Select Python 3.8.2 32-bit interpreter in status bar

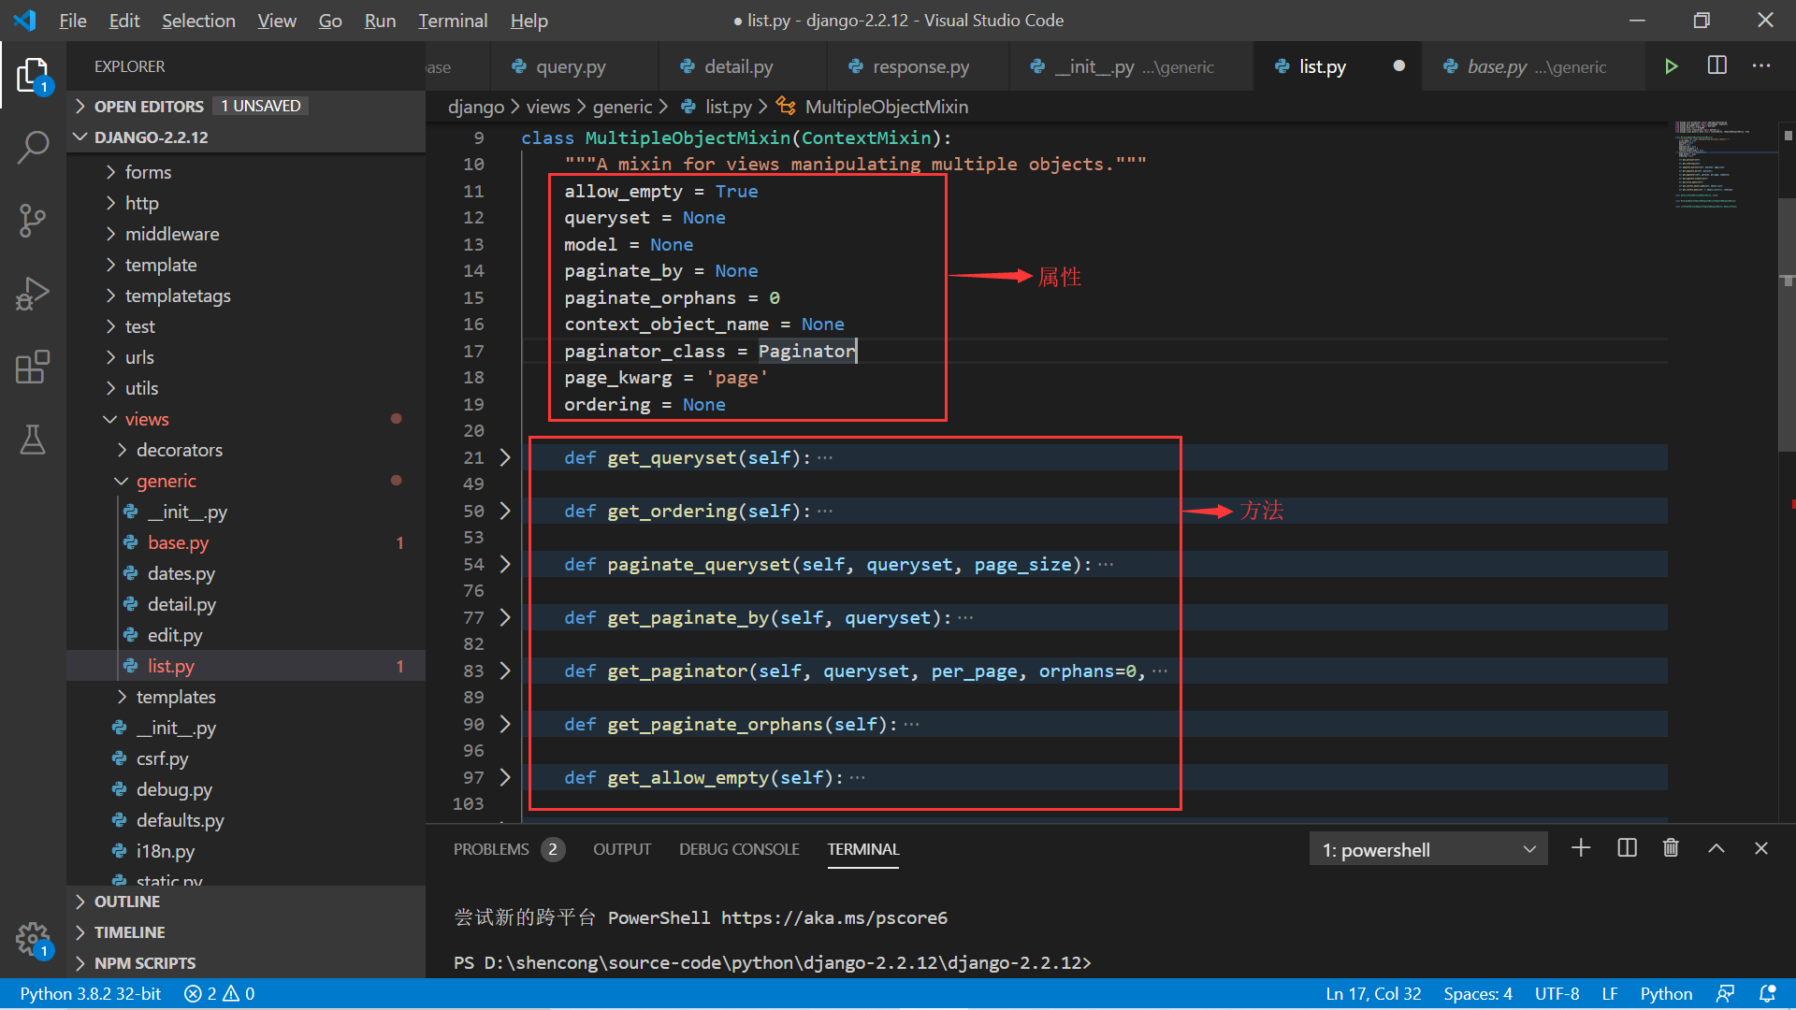91,993
